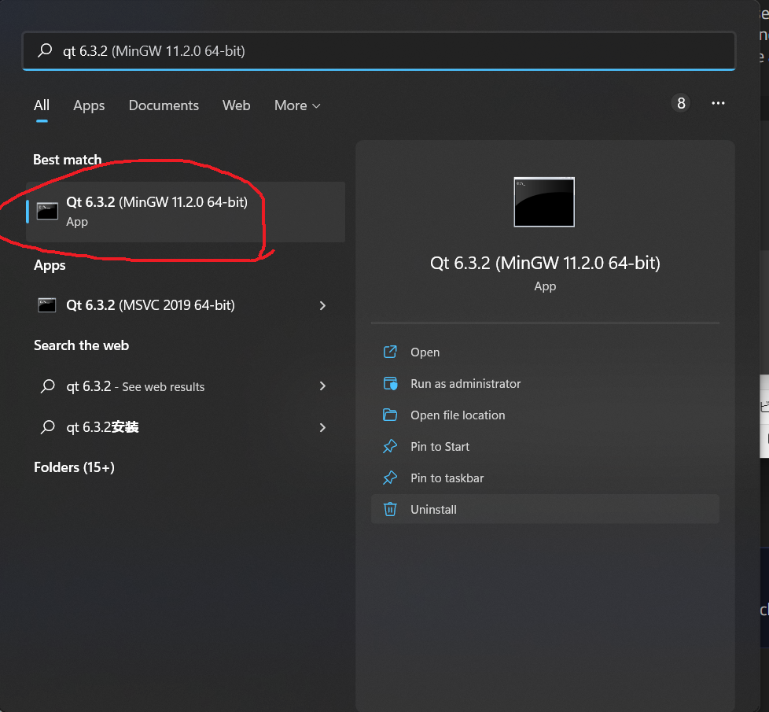Viewport: 769px width, 712px height.
Task: Click the rewards badge showing 8
Action: click(681, 103)
